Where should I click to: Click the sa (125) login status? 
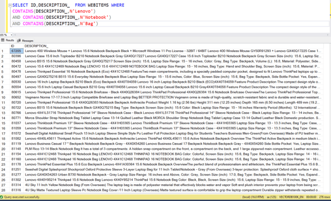pos(272,197)
